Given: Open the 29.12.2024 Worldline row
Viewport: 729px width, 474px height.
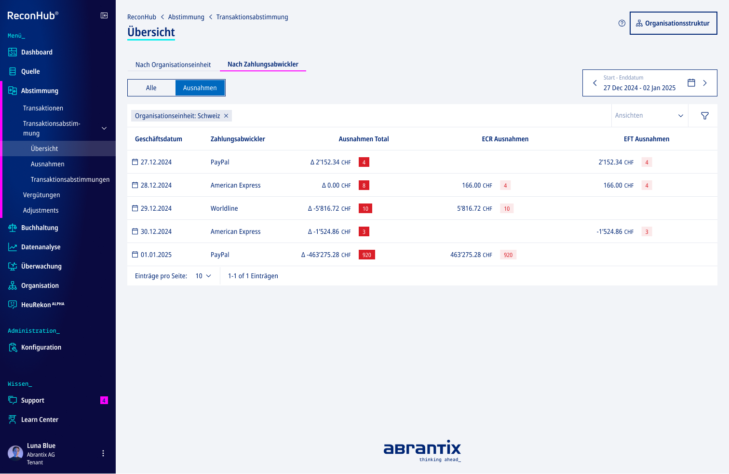Looking at the screenshot, I should (x=224, y=208).
